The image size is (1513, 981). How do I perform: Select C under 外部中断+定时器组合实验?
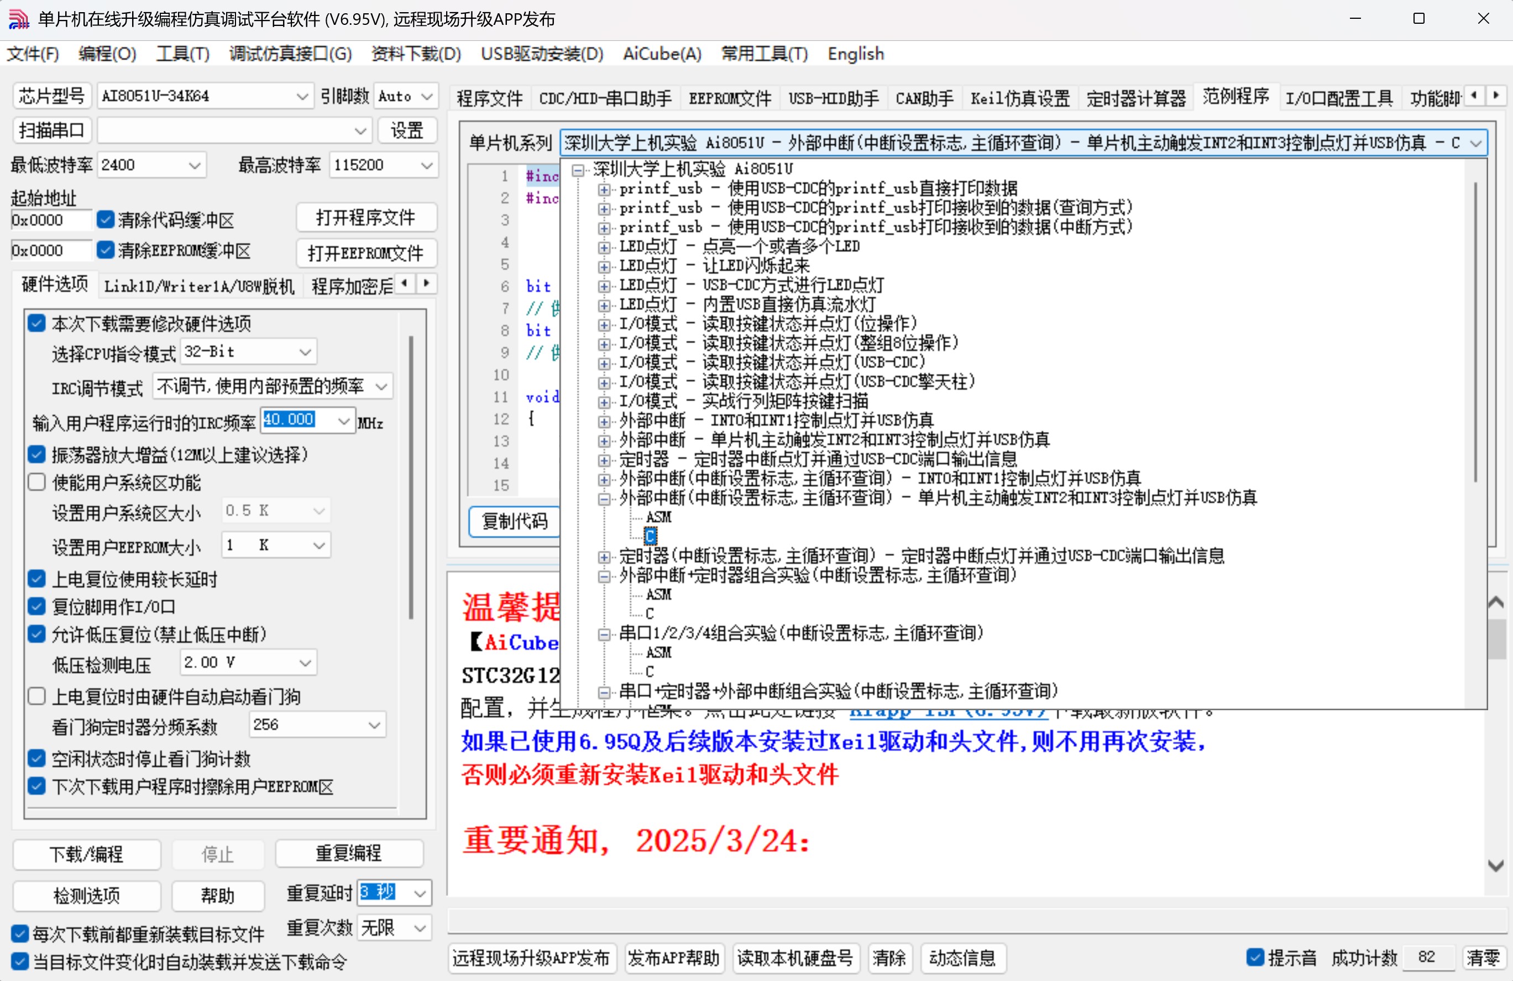pos(649,614)
